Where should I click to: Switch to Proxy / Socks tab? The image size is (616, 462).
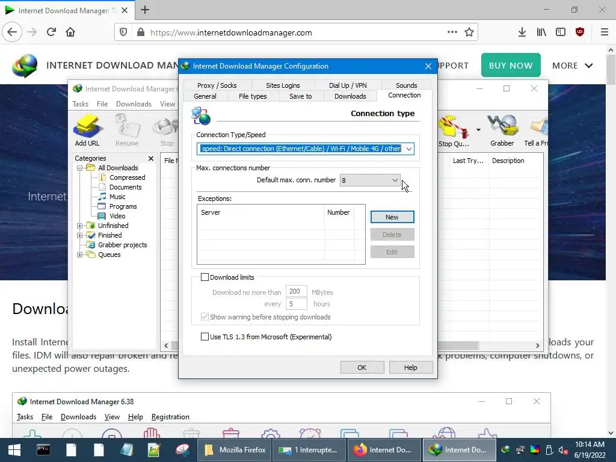[x=217, y=85]
